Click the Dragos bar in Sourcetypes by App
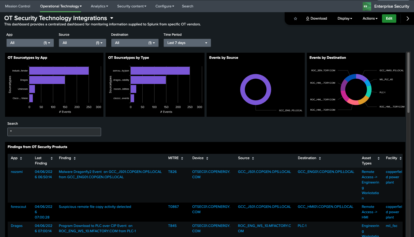The height and width of the screenshot is (237, 414). [x=47, y=80]
